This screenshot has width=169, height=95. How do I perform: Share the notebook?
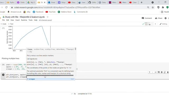point(158,18)
